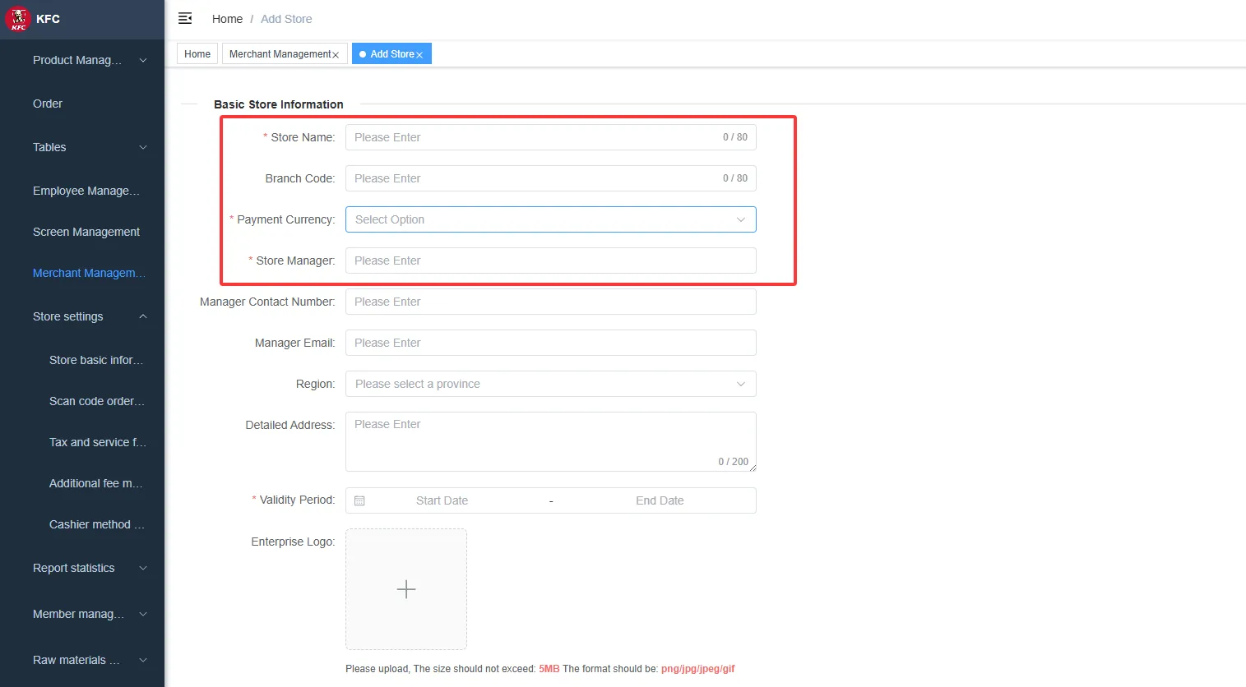Viewport: 1246px width, 687px height.
Task: Focus the Branch Code input field
Action: 550,178
